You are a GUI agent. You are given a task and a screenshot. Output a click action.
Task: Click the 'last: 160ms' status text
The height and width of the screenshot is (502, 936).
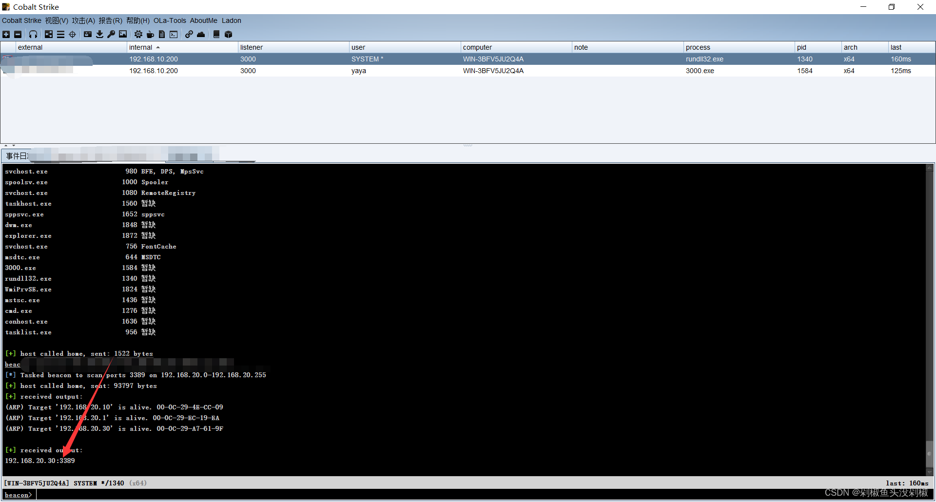coord(907,483)
